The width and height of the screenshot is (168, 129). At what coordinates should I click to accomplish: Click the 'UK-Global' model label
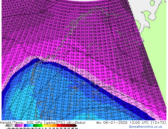point(76,123)
